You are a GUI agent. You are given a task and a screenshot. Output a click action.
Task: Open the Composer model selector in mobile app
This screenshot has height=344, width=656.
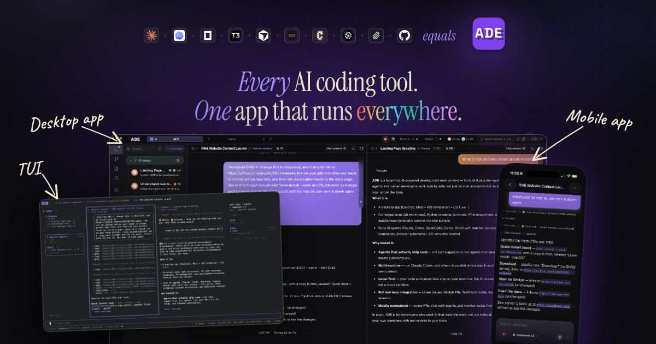click(x=525, y=336)
